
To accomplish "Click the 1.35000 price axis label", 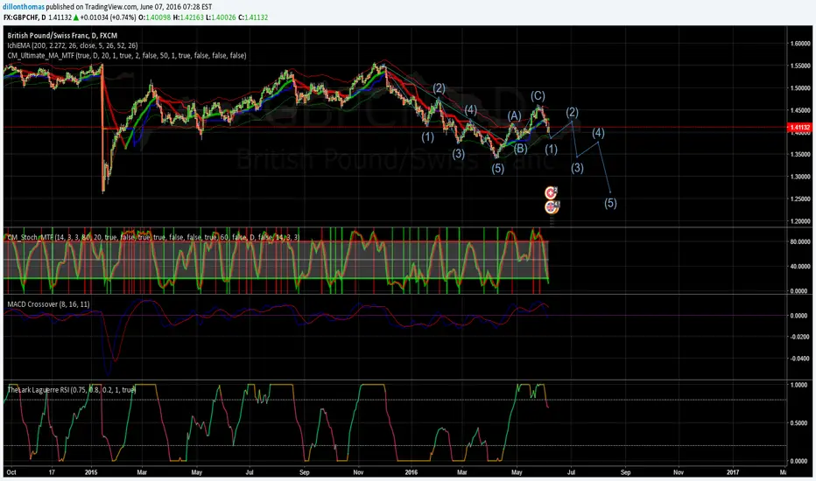I will coord(800,155).
